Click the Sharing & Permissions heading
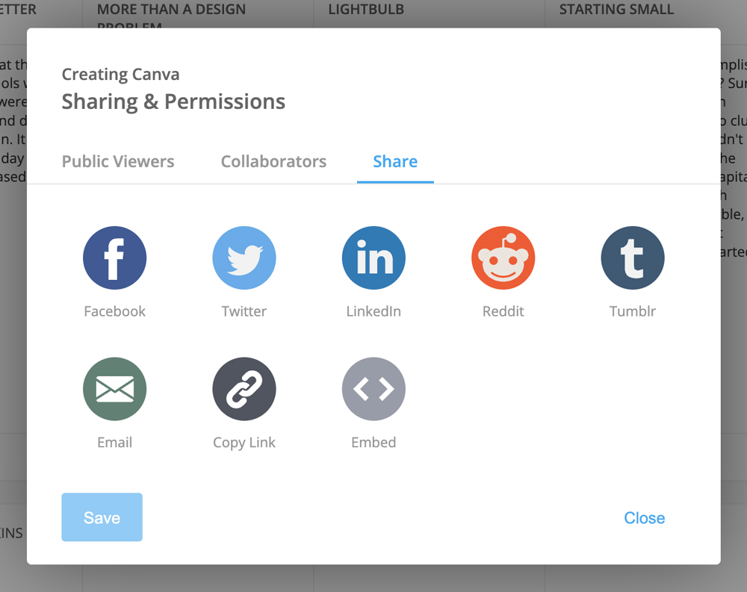The width and height of the screenshot is (747, 592). [x=173, y=102]
